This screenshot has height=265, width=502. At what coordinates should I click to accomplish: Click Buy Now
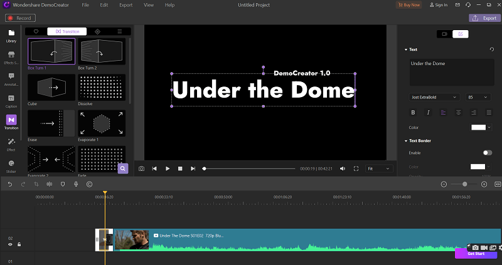click(409, 5)
